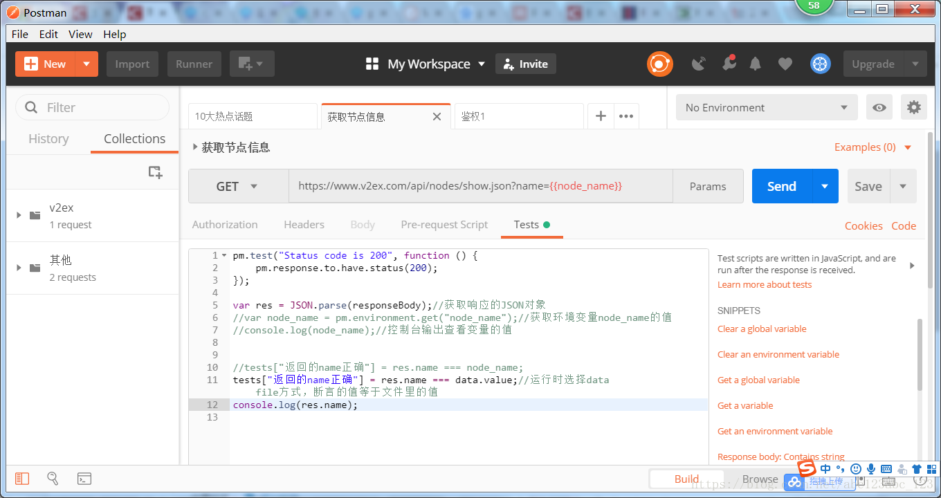Open the Code link
The image size is (941, 498).
[x=904, y=225]
